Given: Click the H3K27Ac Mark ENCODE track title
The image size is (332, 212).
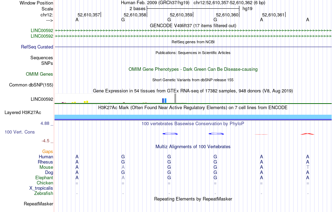Looking at the screenshot, I should click(193, 107).
